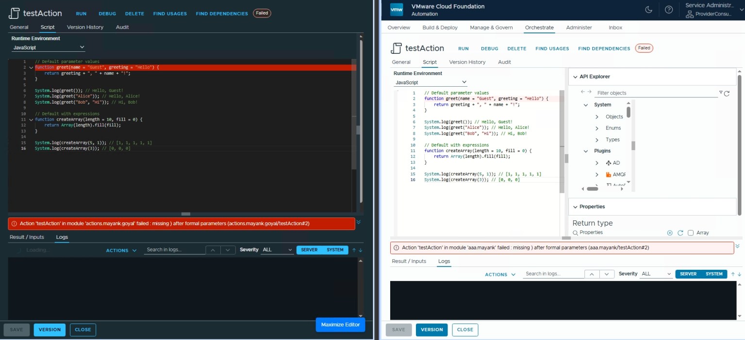Open the Orchestrate navigation section
Viewport: 745px width, 340px height.
pos(539,28)
